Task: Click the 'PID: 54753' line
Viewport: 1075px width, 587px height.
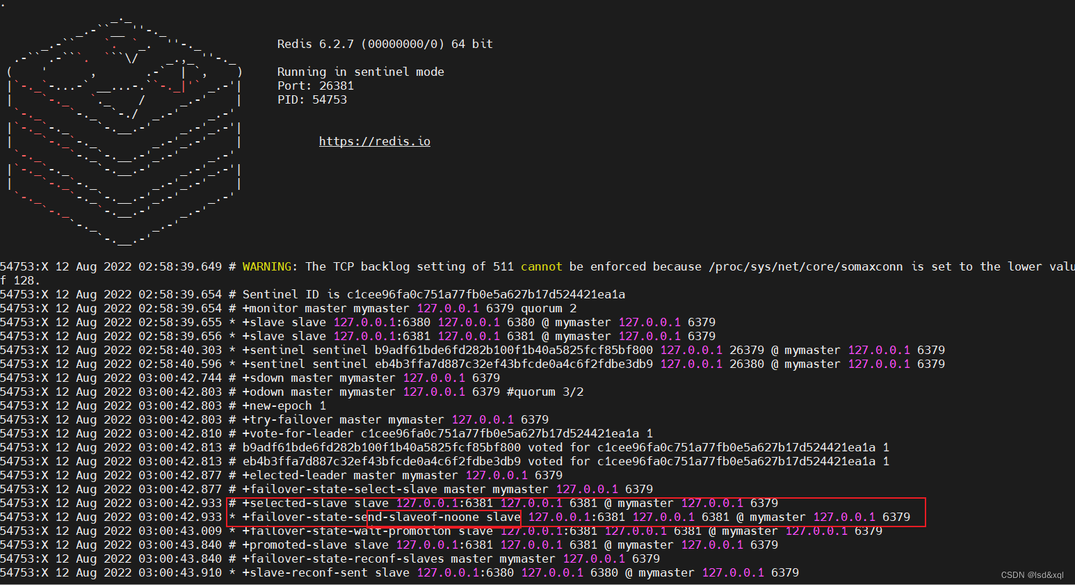Action: tap(312, 99)
